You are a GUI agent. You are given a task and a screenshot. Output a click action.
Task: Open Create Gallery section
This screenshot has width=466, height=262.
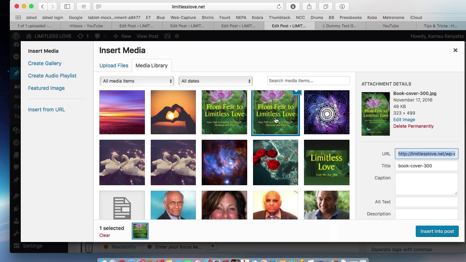(x=45, y=63)
